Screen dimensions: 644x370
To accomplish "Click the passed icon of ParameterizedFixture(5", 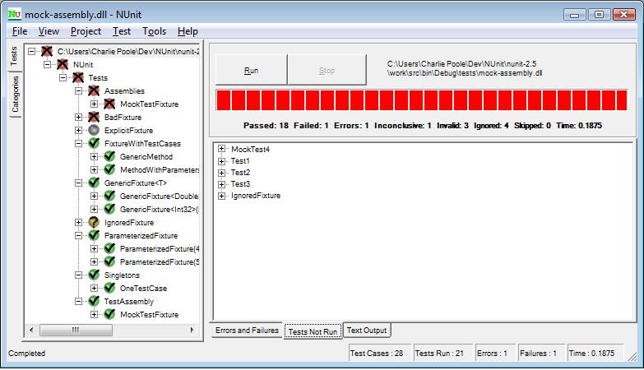I will pyautogui.click(x=109, y=261).
